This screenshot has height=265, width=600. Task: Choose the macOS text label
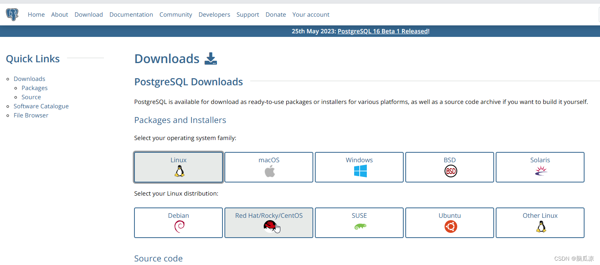(x=269, y=160)
